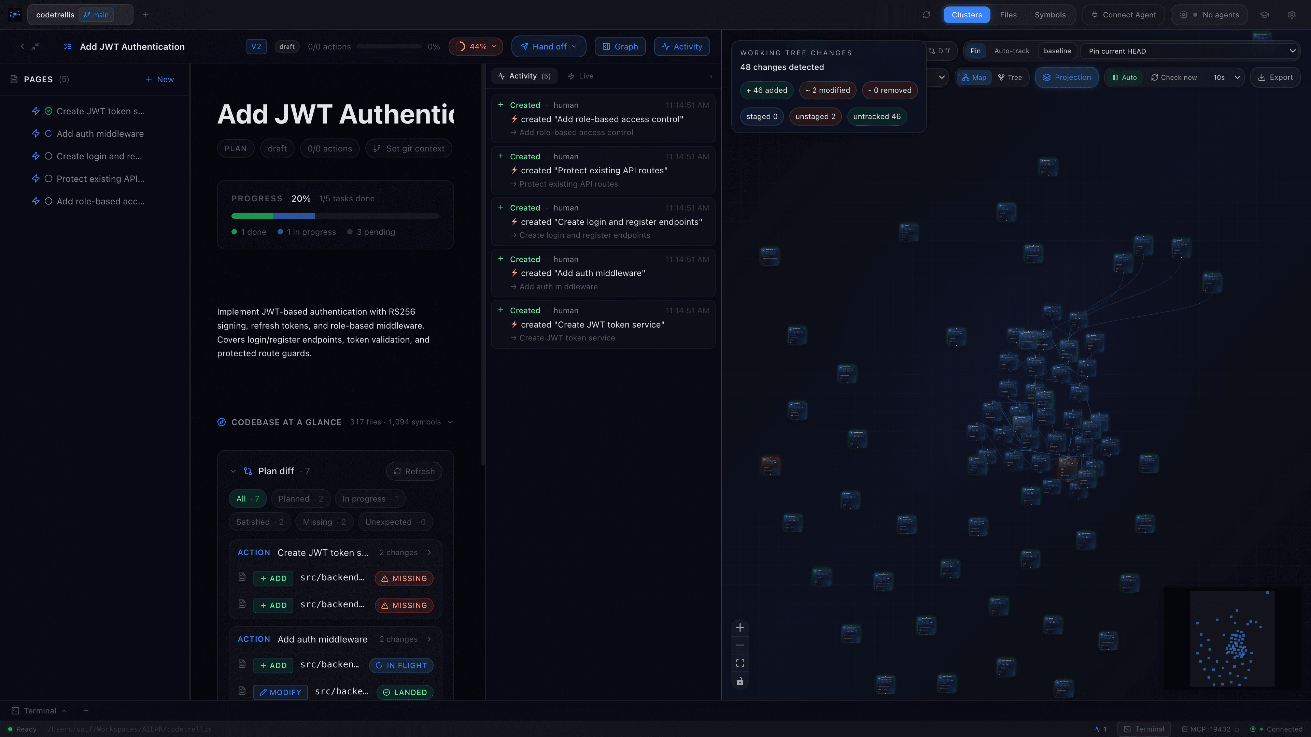Collapse the plan panel with shrink arrows icon
This screenshot has width=1311, height=737.
coord(35,46)
